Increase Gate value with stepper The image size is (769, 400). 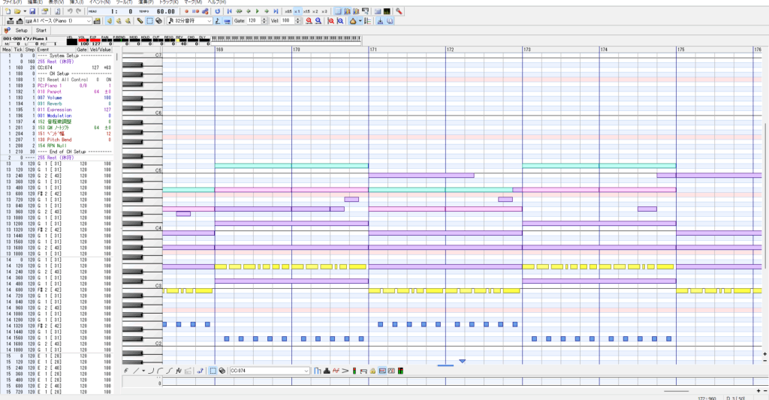pyautogui.click(x=264, y=19)
